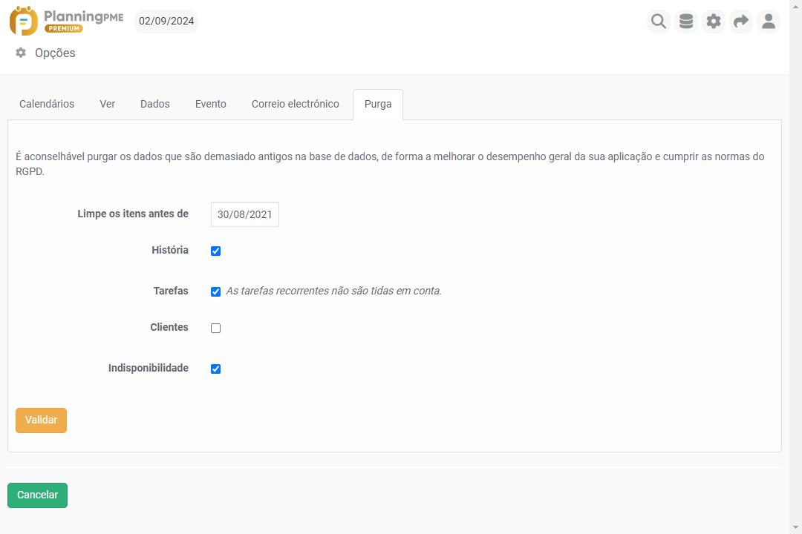This screenshot has width=802, height=534.
Task: Open the header date picker 02/09/2024
Action: pos(166,21)
